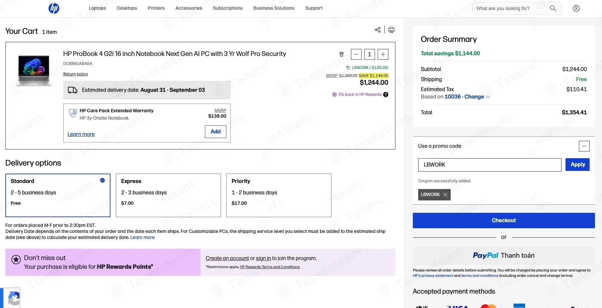This screenshot has width=602, height=308.
Task: Decrease quantity with minus button
Action: [x=356, y=54]
